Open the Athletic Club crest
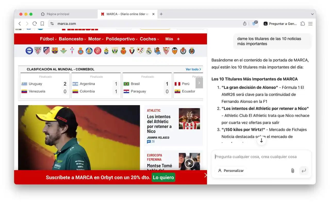 (x=38, y=50)
